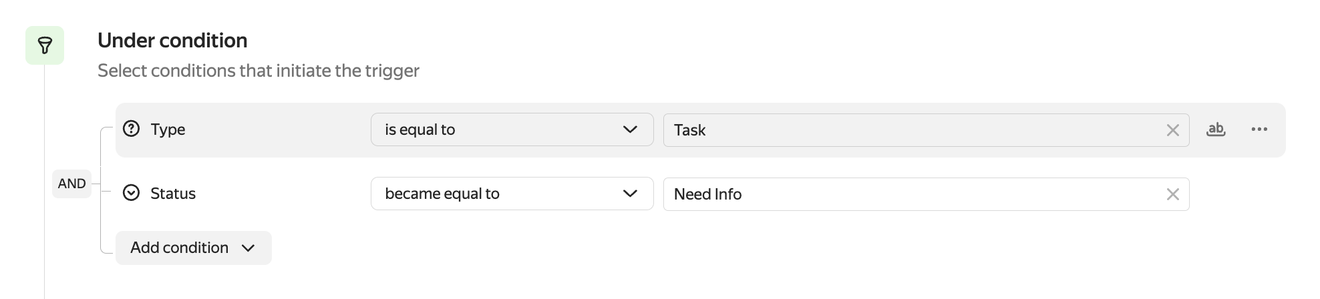Viewport: 1320px width, 299px height.
Task: Toggle the underlined "ab" icon on the Type row
Action: point(1216,129)
